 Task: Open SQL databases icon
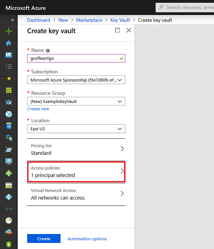pos(9,126)
